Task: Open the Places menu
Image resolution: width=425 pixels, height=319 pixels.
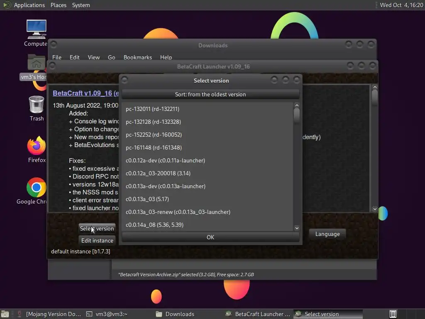Action: (x=58, y=5)
